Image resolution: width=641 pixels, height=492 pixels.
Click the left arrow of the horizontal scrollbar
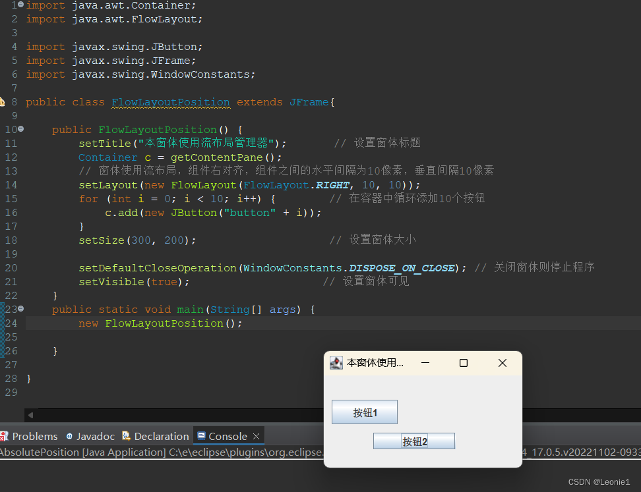[30, 416]
